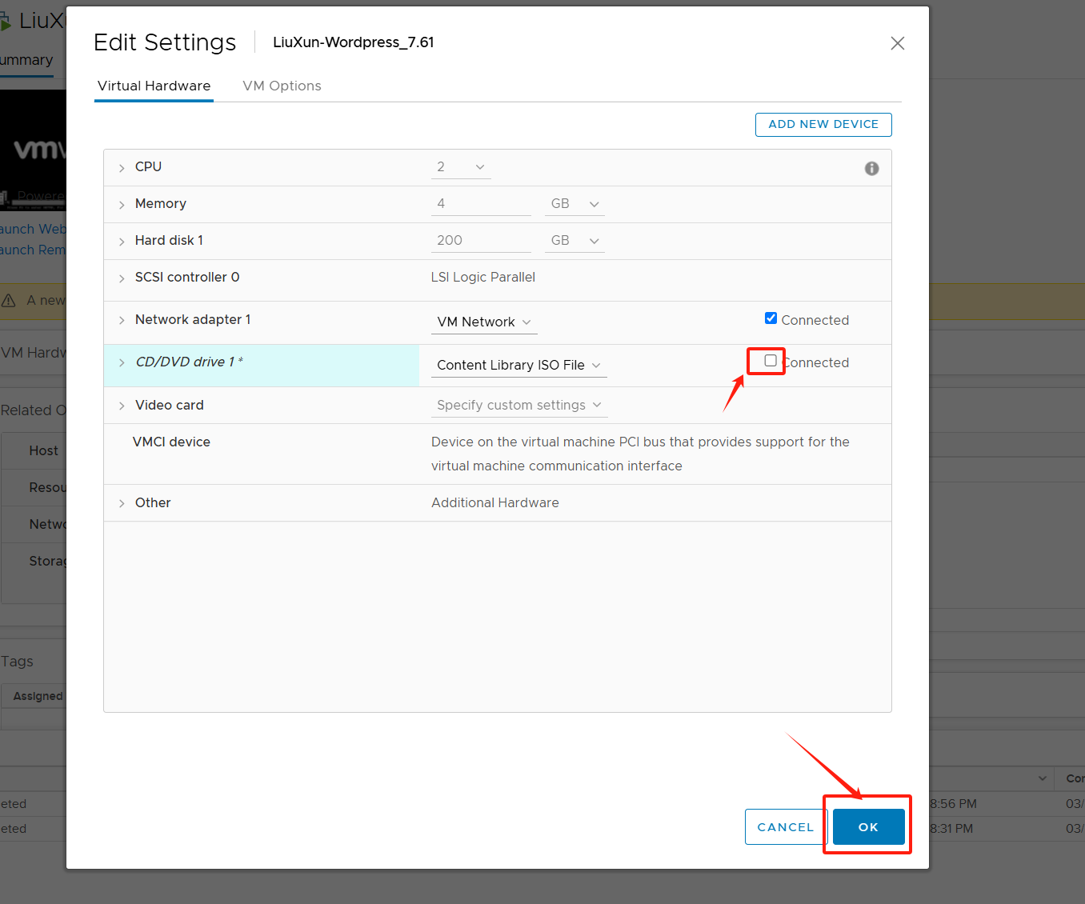Image resolution: width=1085 pixels, height=904 pixels.
Task: Click the info icon in the CPU row
Action: (871, 168)
